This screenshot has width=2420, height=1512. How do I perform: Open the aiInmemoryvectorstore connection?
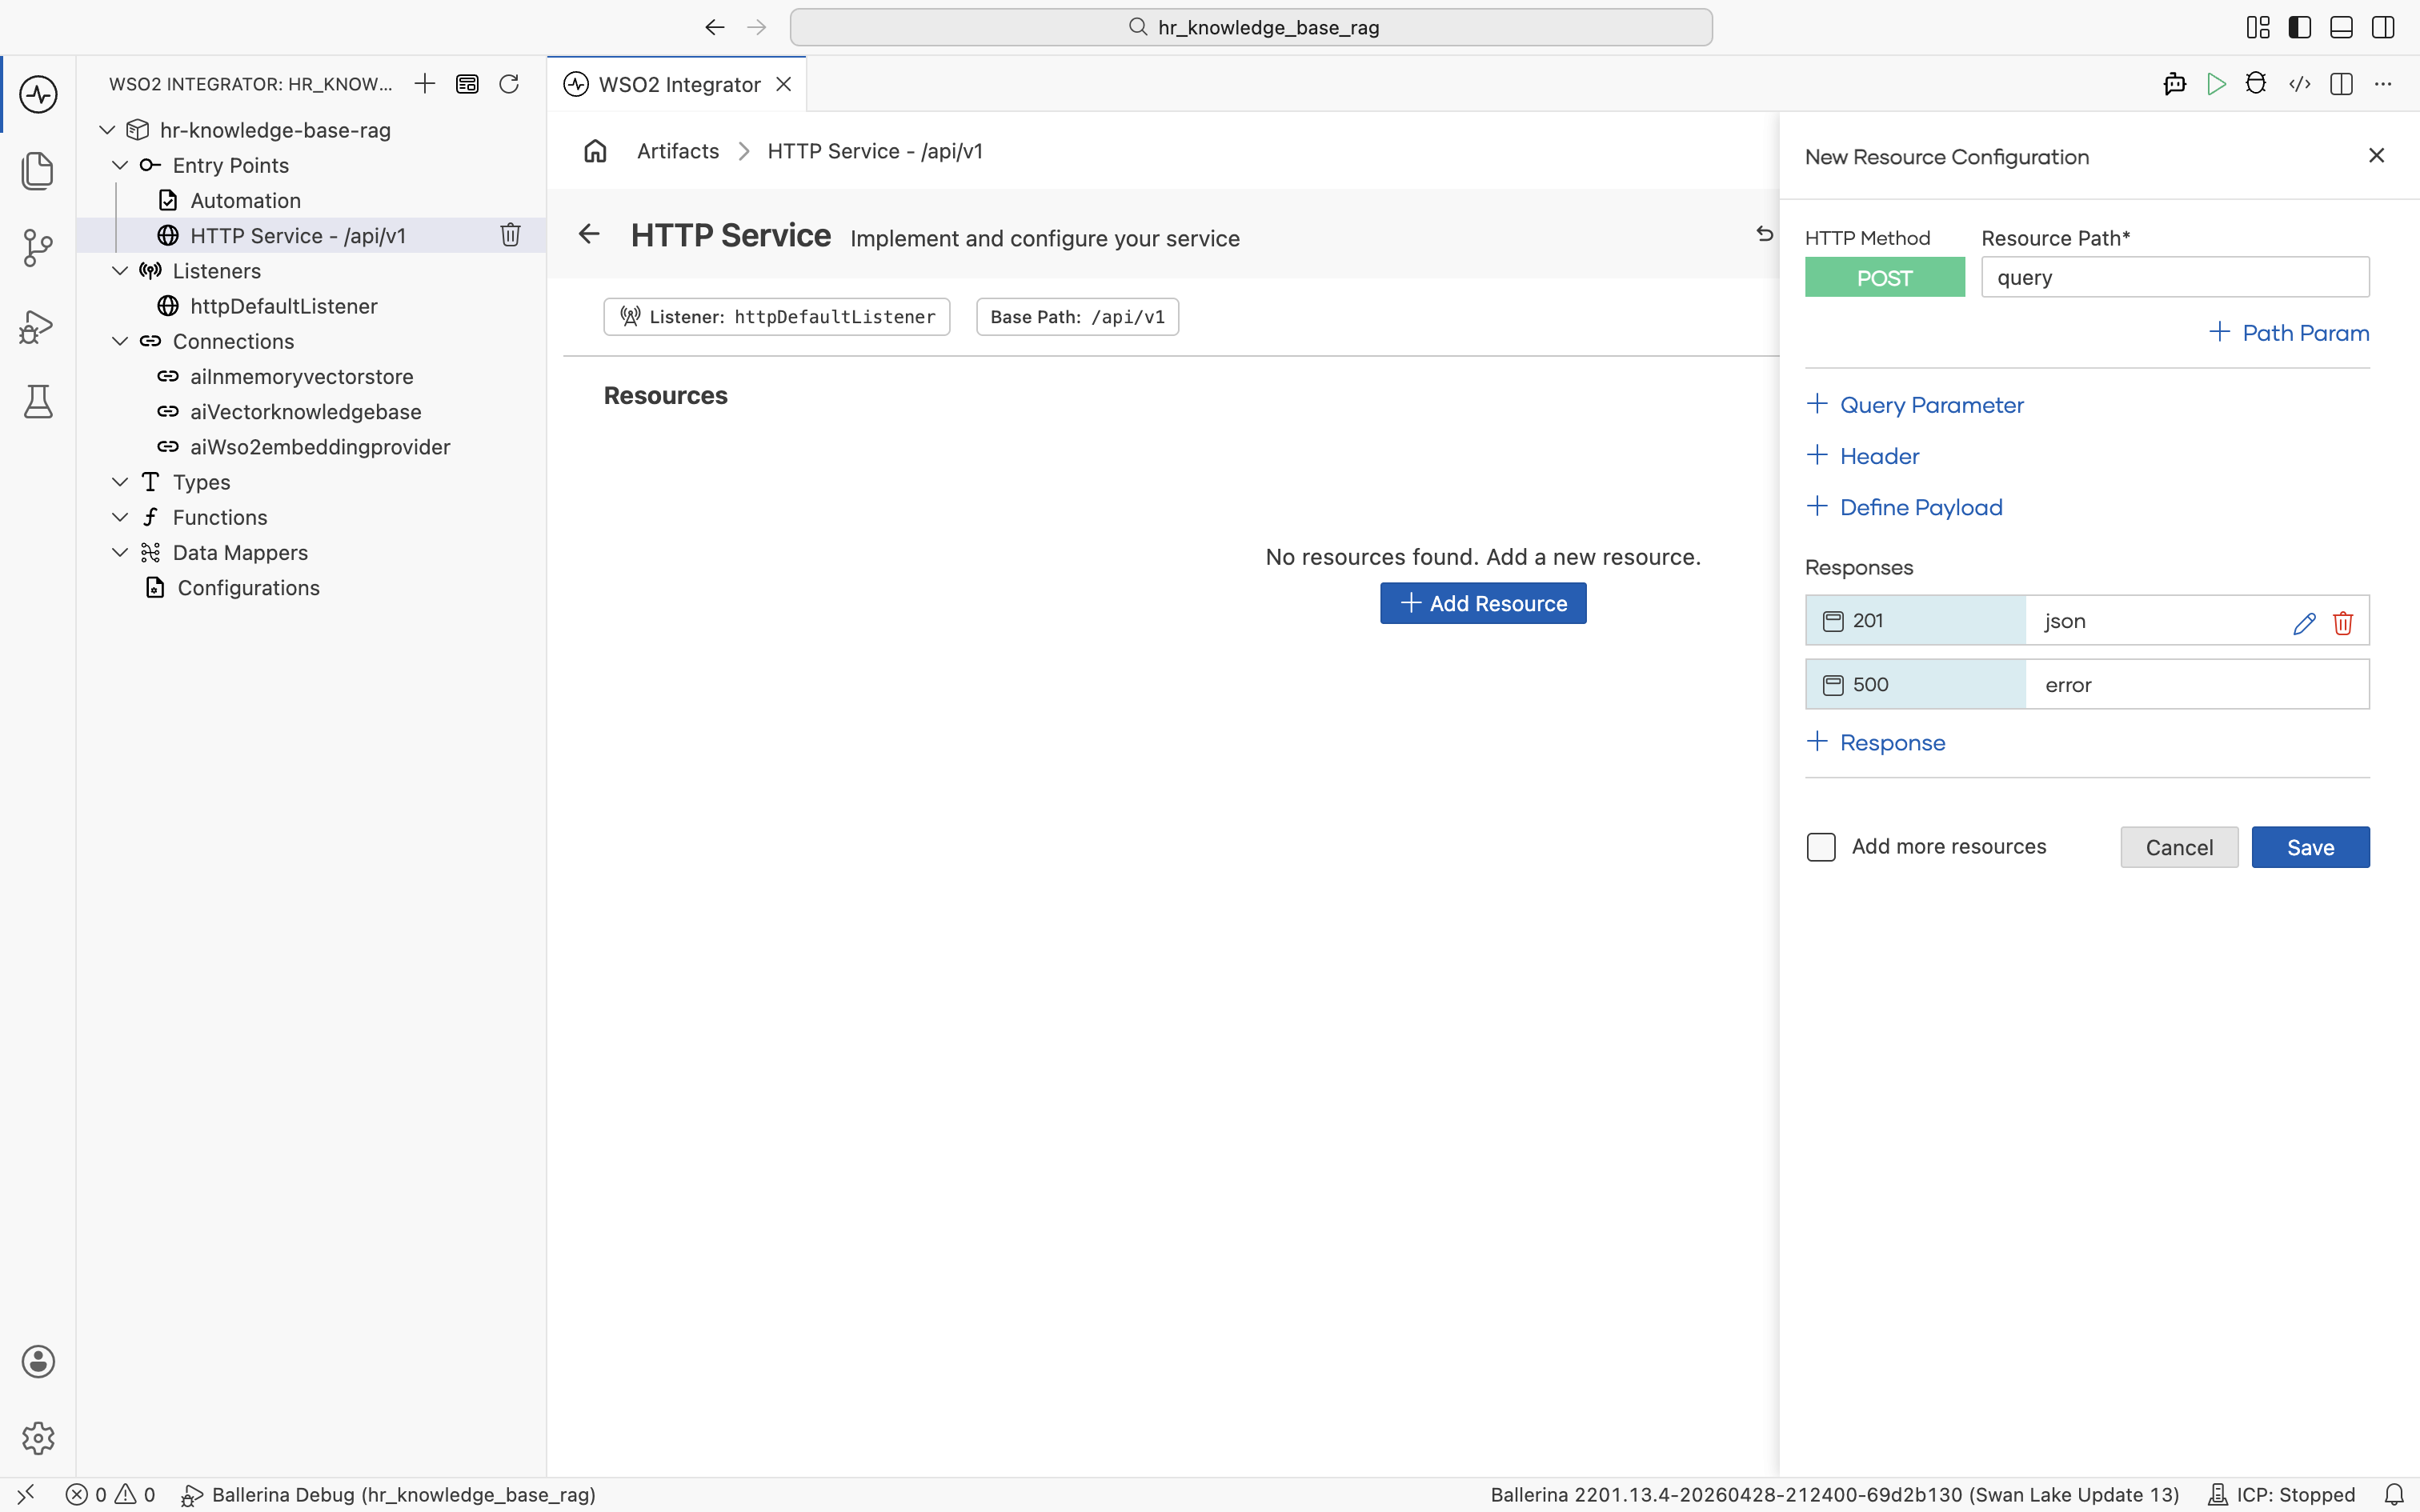302,376
